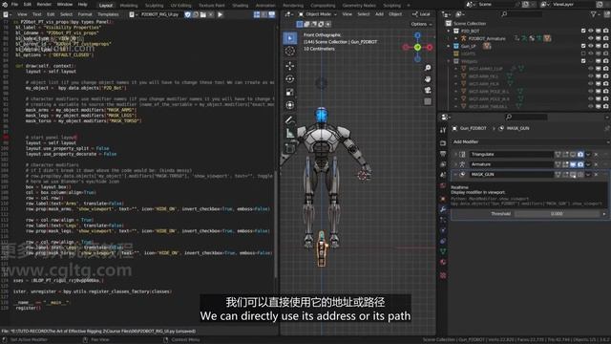
Task: Open the Texture properties tab
Action: coord(443,276)
